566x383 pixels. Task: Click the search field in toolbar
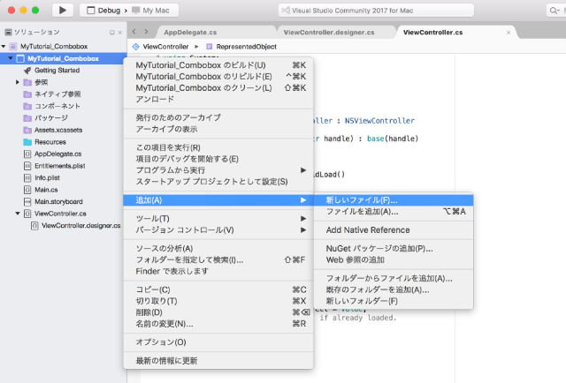[556, 11]
